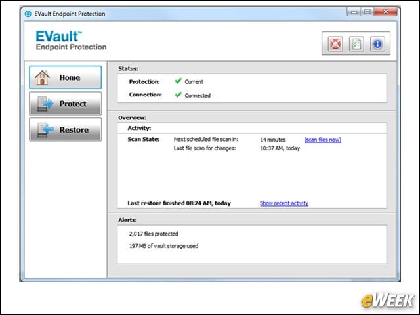Maximize the EVault window
Screen dimensions: 420x315
tap(367, 12)
